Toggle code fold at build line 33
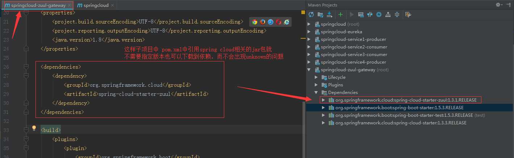 26,130
